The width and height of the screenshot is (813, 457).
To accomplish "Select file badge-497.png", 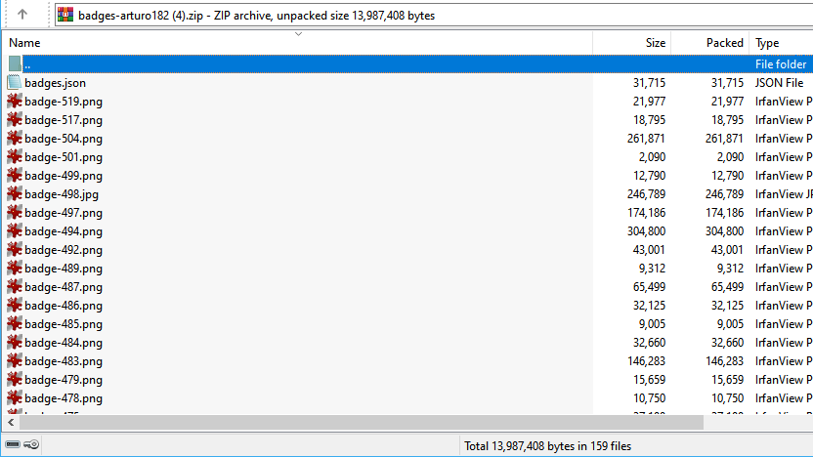I will [x=64, y=213].
